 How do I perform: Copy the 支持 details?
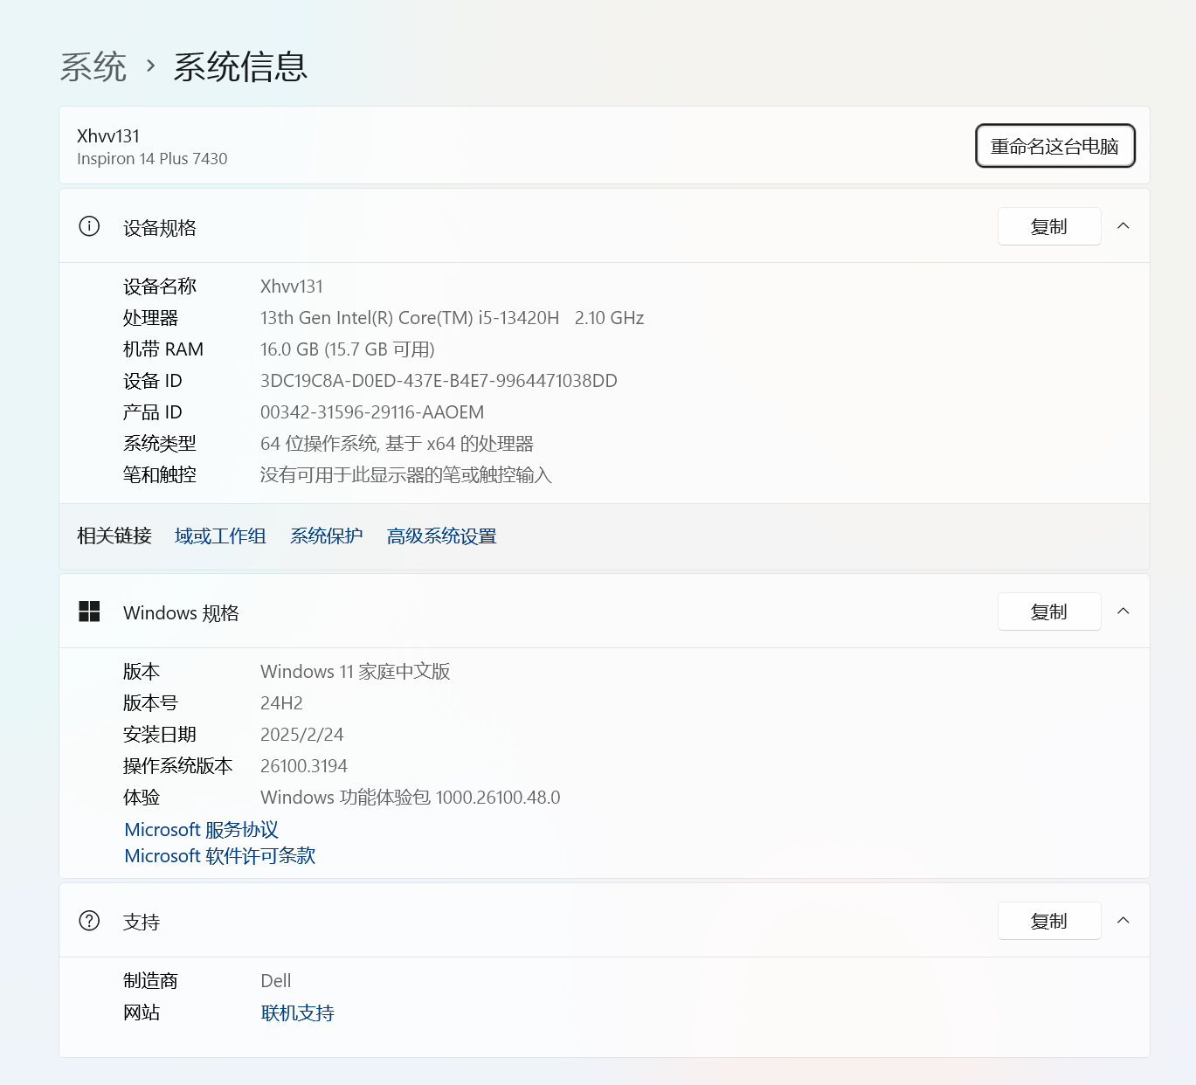pos(1049,921)
